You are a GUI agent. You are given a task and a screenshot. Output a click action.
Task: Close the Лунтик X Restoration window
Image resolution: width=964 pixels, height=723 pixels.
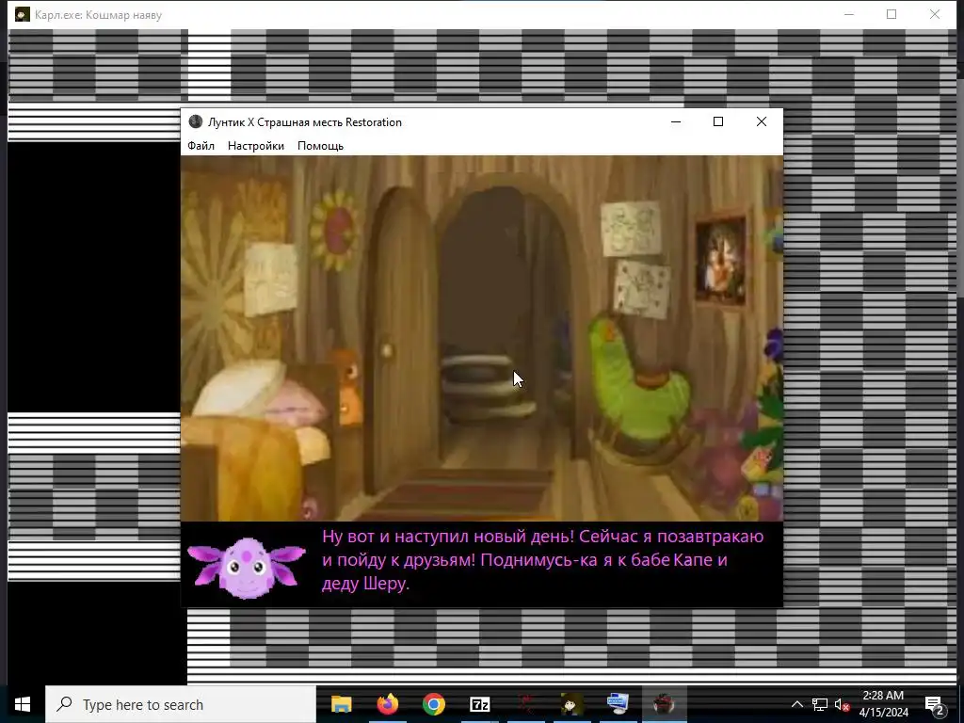[761, 121]
